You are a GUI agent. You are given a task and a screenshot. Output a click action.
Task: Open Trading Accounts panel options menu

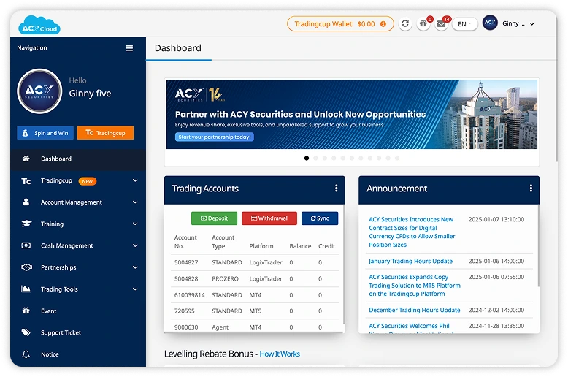coord(336,188)
